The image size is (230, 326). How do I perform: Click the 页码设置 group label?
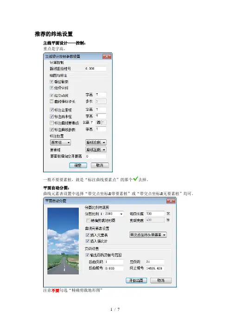92,248
